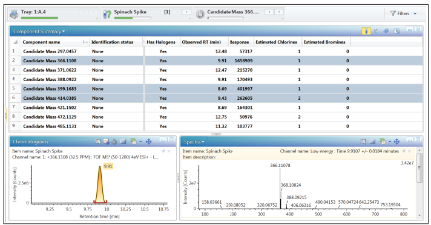
Task: Open the Spectra panel dropdown
Action: pos(194,142)
